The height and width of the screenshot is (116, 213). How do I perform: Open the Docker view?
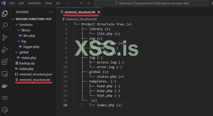pos(5,86)
